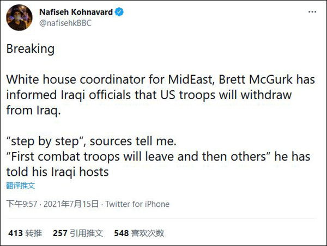Click the display name Nafiseh Kohnavard
The height and width of the screenshot is (246, 327).
tap(75, 11)
